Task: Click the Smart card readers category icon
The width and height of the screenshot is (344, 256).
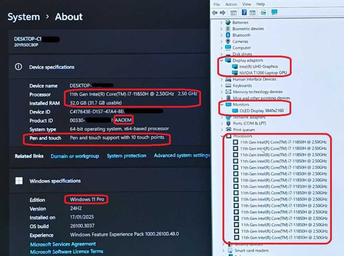Action: pyautogui.click(x=230, y=250)
